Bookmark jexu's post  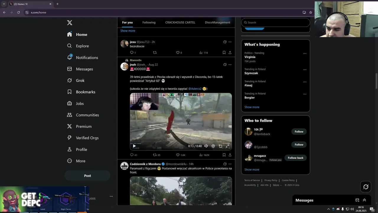tap(224, 53)
